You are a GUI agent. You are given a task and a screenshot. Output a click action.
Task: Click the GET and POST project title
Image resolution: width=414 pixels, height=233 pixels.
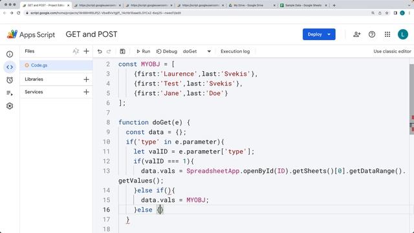pyautogui.click(x=91, y=34)
